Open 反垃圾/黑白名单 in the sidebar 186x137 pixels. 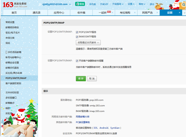click(x=14, y=73)
